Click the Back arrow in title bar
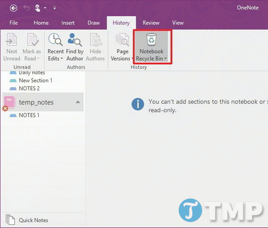 point(14,8)
